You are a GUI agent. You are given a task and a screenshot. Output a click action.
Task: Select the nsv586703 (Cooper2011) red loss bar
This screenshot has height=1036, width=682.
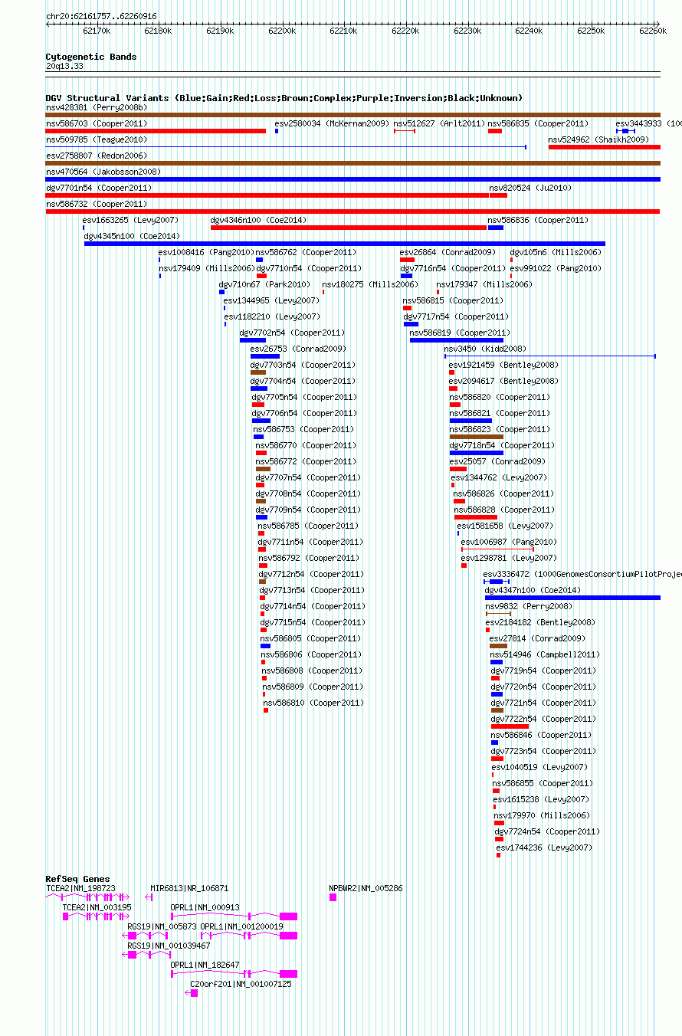(156, 131)
